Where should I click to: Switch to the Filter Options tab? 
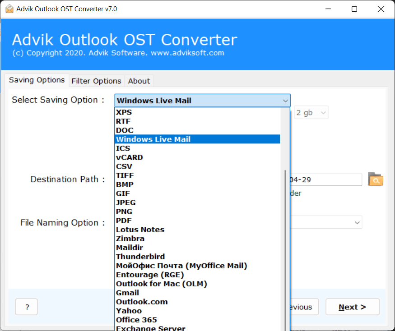96,81
